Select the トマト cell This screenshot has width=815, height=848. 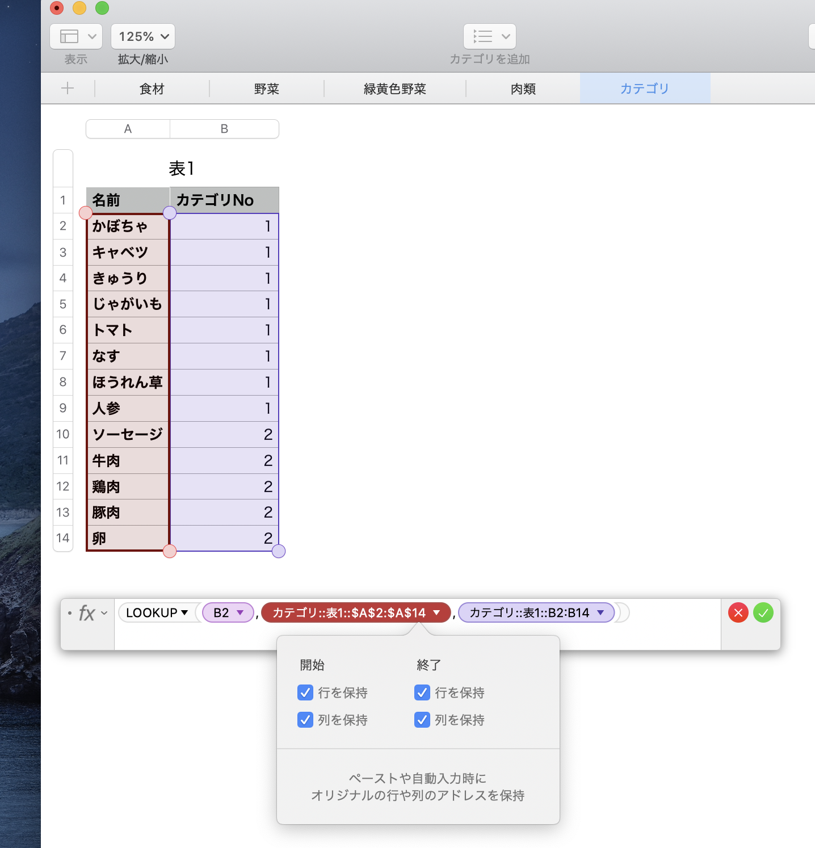tap(128, 330)
